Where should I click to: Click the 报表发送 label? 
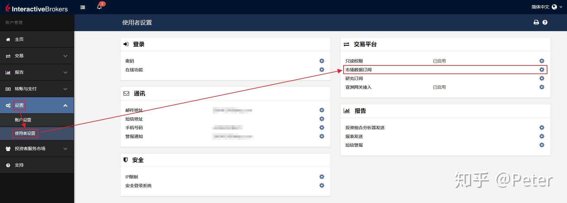[x=354, y=136]
